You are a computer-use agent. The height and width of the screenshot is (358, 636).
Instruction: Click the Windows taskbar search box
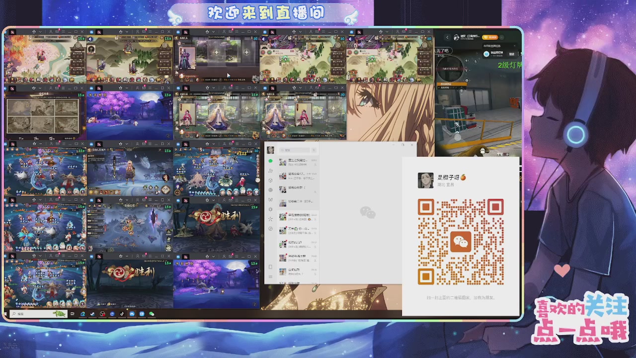tap(38, 314)
